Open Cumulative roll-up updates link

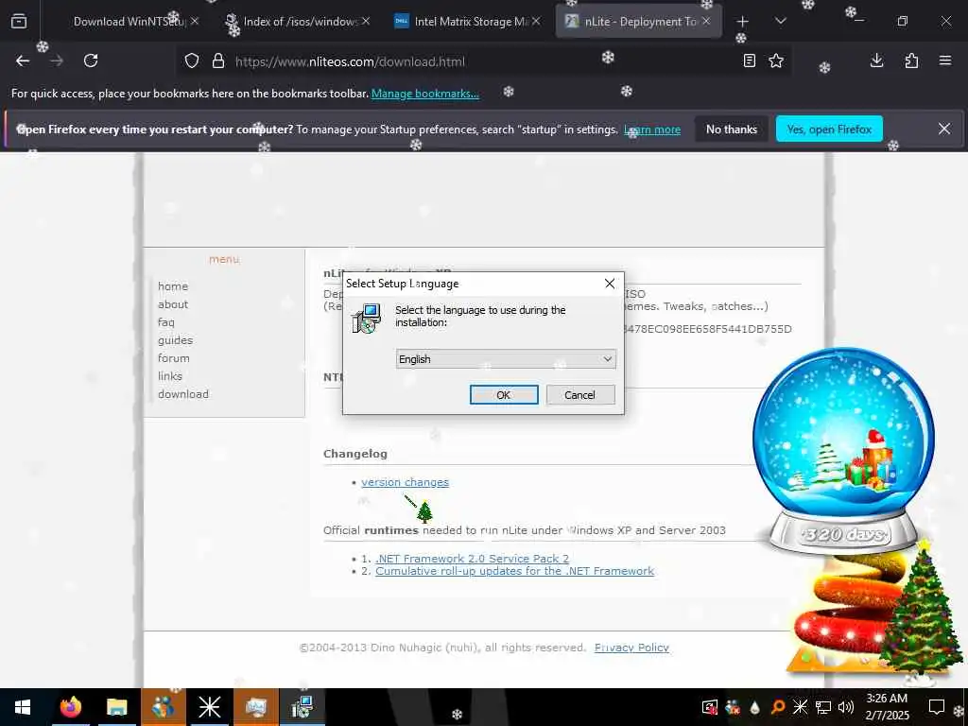(x=515, y=570)
